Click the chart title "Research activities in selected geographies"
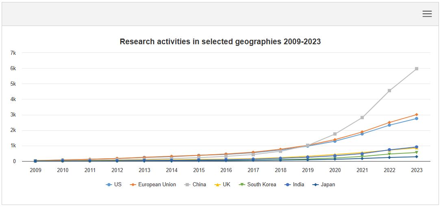Viewport: 441px width, 209px height. point(220,42)
